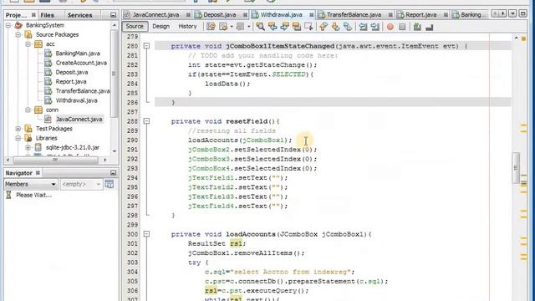Click the Comment lines icon
The width and height of the screenshot is (535, 301).
[417, 27]
